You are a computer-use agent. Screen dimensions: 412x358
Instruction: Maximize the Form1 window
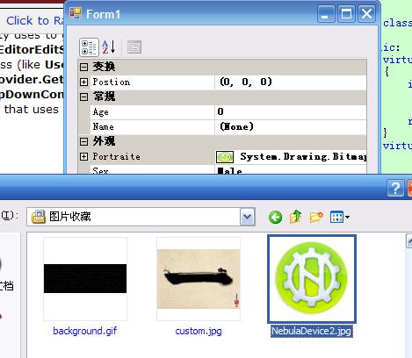pyautogui.click(x=346, y=14)
